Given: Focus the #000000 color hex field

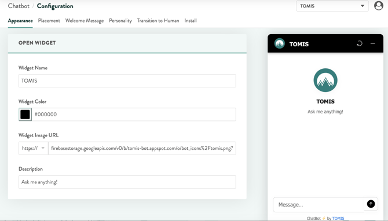Looking at the screenshot, I should (x=134, y=115).
